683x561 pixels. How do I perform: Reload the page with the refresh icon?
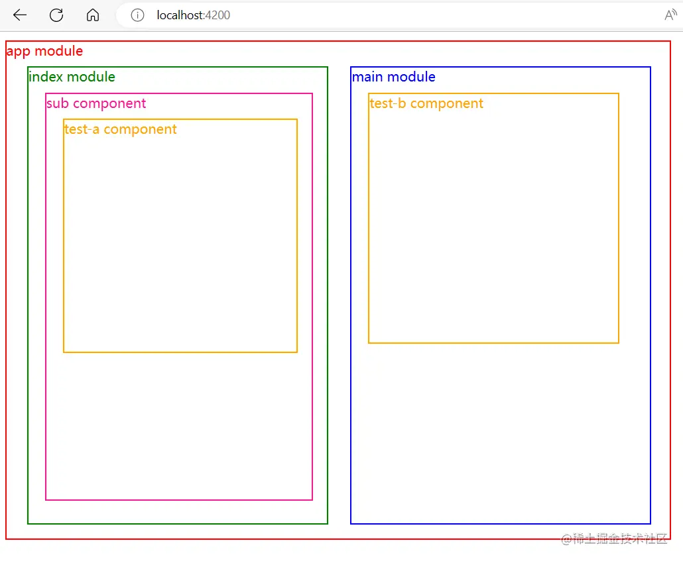[x=56, y=15]
